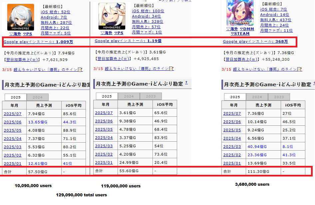Open iOS 総合: 7位 ranking link
The height and width of the screenshot is (205, 315).
[274, 9]
